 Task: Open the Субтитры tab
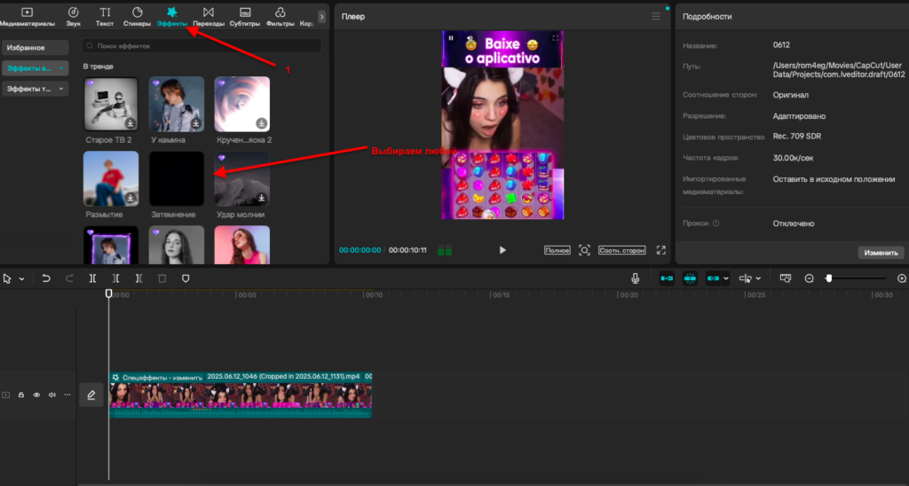[245, 17]
